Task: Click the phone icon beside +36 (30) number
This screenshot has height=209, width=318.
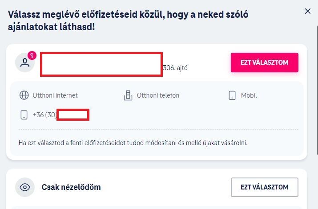Action: 24,115
